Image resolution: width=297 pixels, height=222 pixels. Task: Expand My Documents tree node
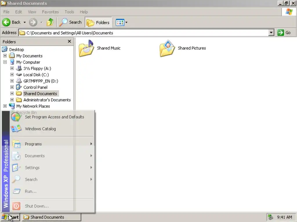5,56
